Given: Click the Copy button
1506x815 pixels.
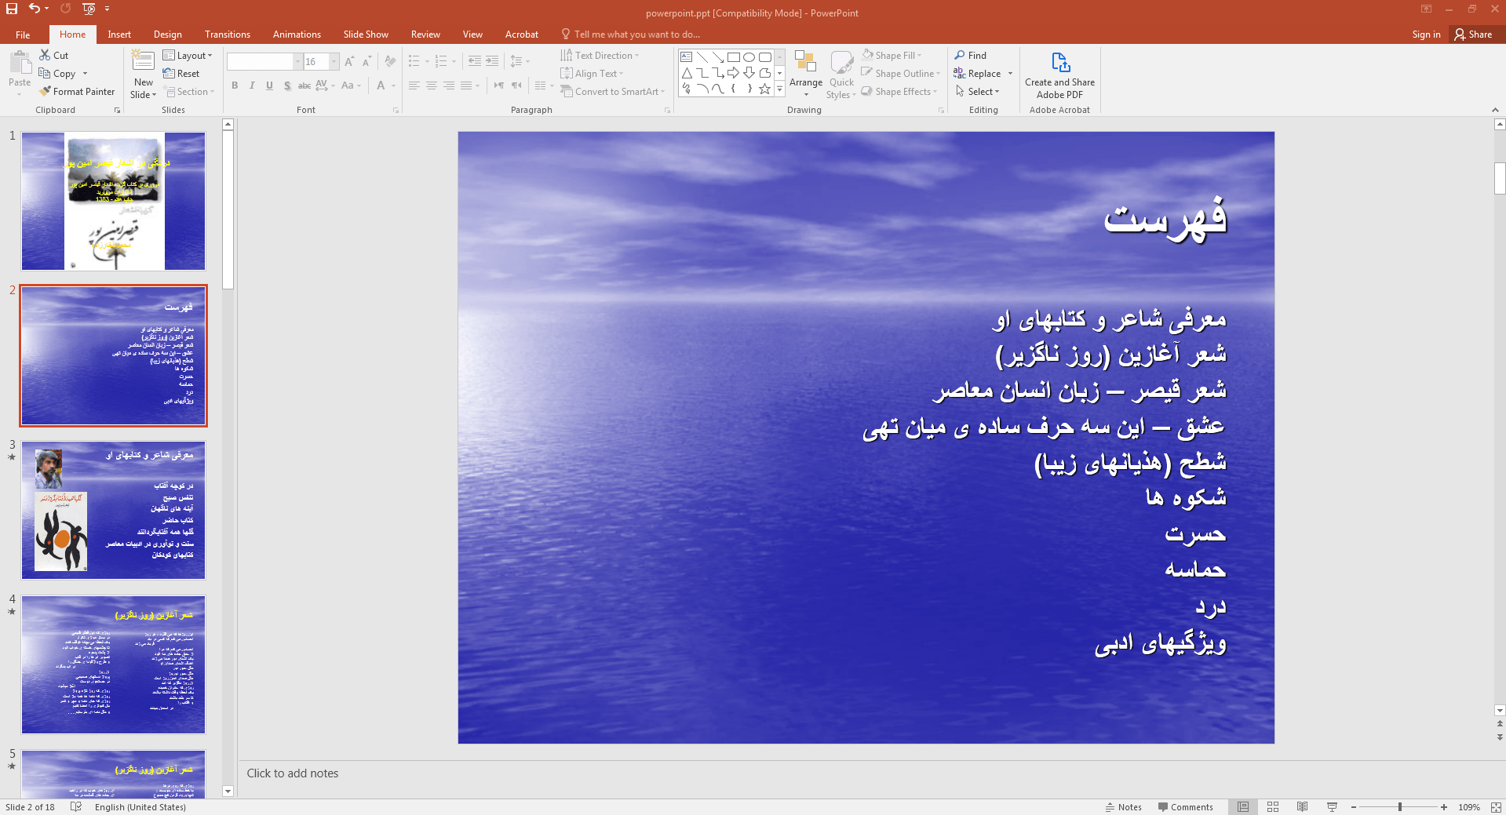Looking at the screenshot, I should coord(57,74).
